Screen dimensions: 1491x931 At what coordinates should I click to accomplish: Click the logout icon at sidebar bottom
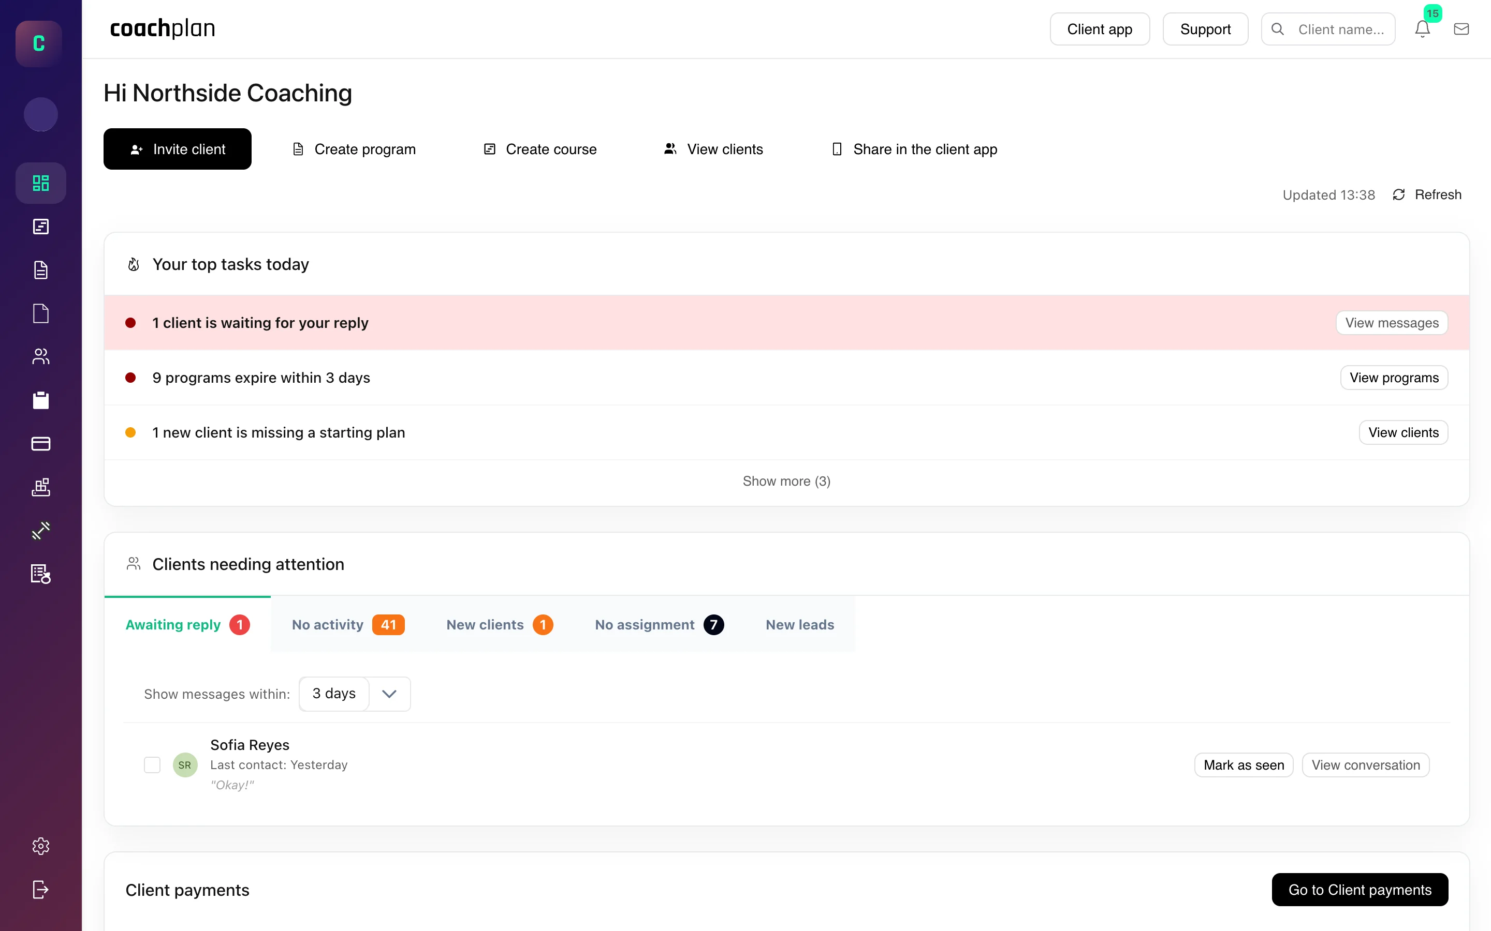pos(41,889)
